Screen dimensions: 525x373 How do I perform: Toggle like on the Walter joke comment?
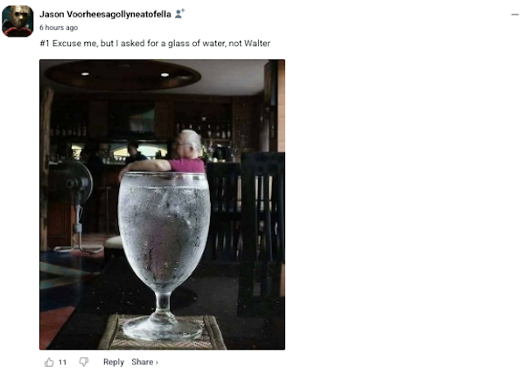coord(49,362)
